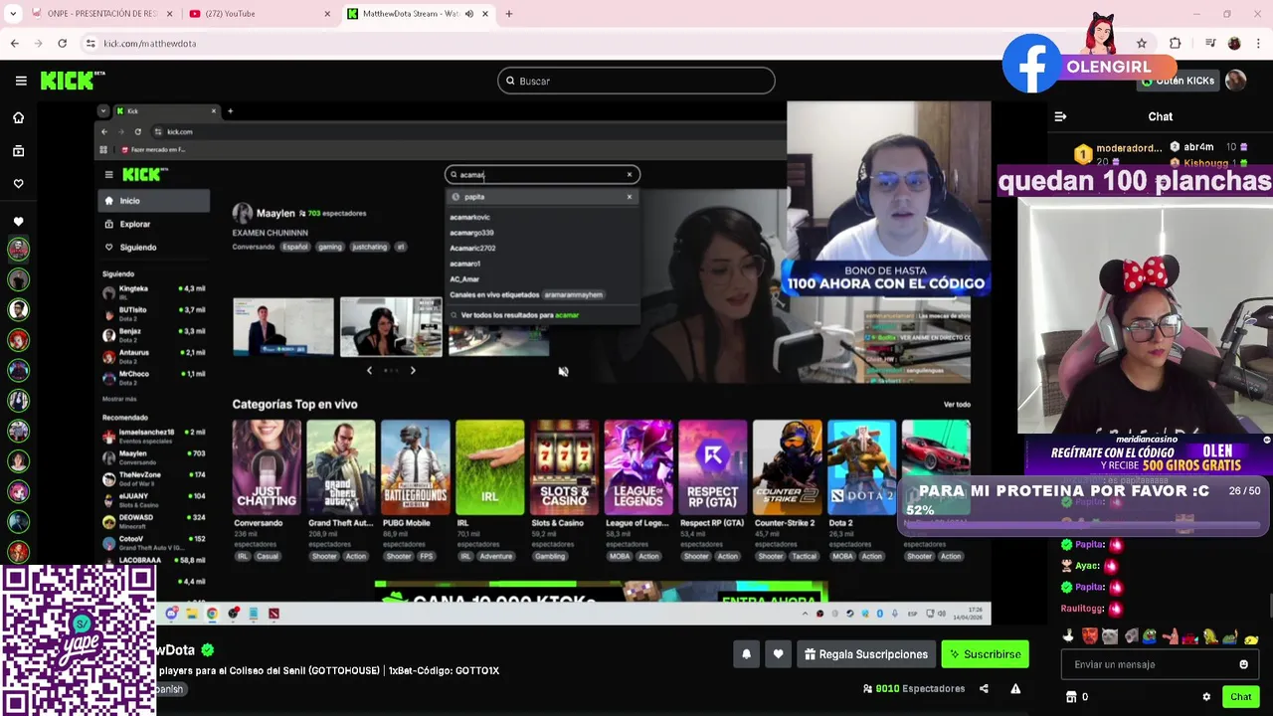The width and height of the screenshot is (1273, 716).
Task: Open the Following outline-heart sidebar icon
Action: 18,184
